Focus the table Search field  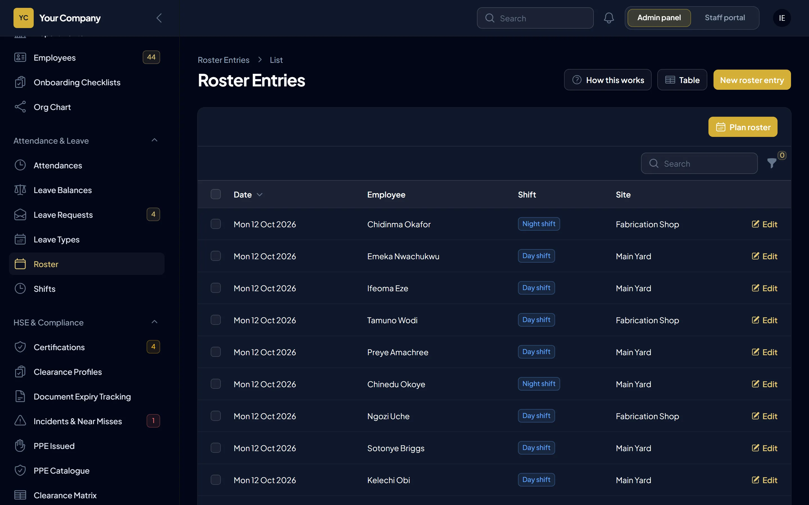pos(699,163)
